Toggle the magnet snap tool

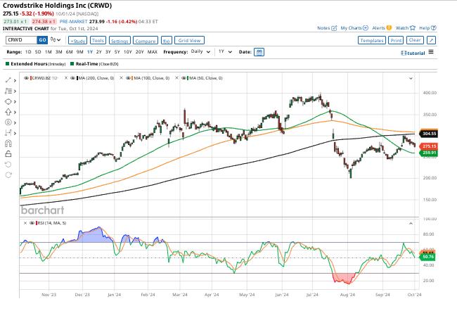[8, 144]
